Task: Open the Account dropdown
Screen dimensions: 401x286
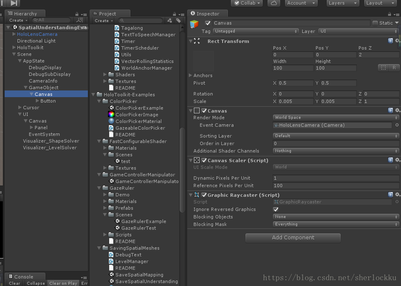Action: (x=301, y=3)
